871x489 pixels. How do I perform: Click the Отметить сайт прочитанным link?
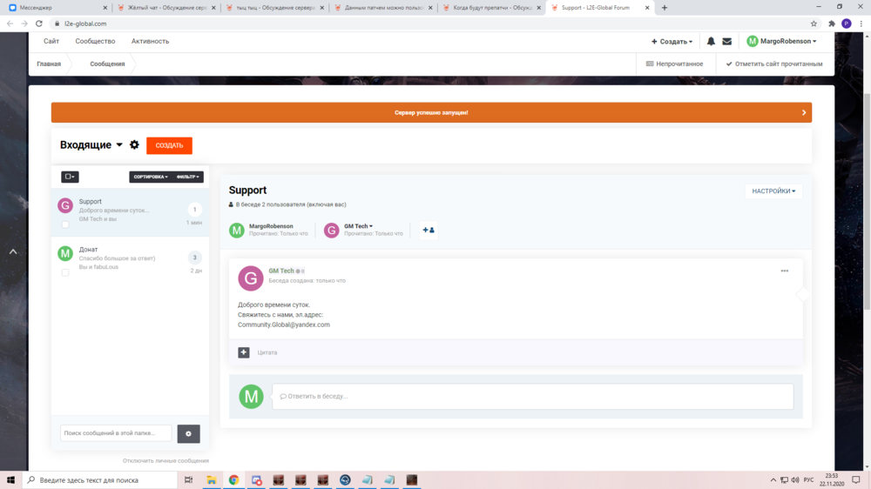(774, 64)
